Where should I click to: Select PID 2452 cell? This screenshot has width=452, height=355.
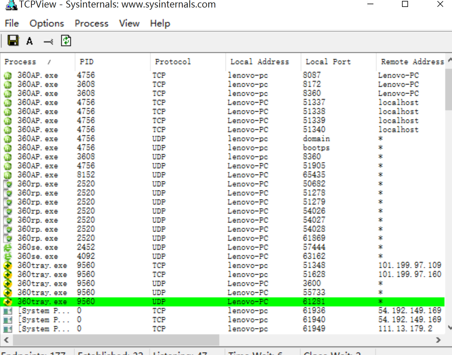click(86, 247)
